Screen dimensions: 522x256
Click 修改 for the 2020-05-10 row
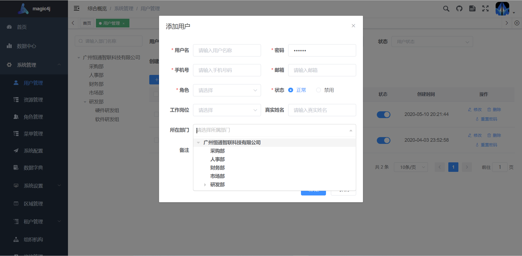475,110
